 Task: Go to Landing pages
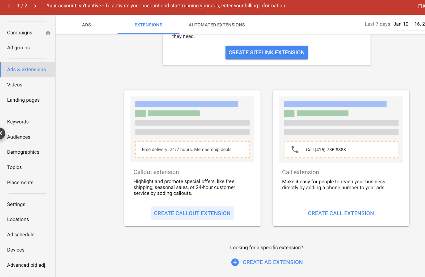point(23,100)
